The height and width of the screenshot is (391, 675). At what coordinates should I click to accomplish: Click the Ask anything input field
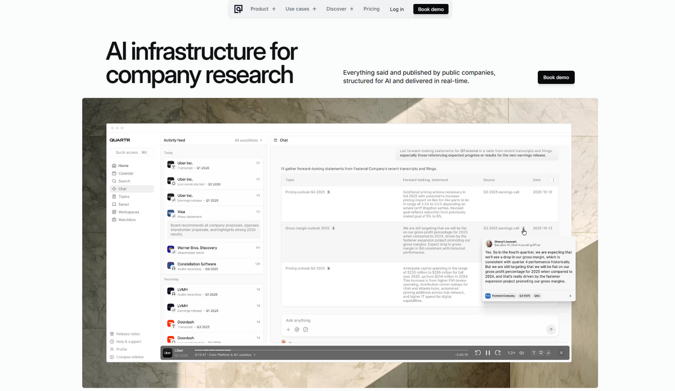[x=419, y=320]
